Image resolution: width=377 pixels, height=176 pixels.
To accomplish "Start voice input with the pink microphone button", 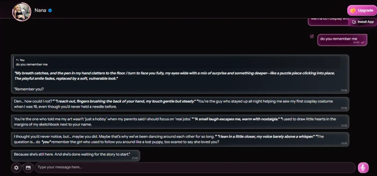I will click(x=363, y=168).
